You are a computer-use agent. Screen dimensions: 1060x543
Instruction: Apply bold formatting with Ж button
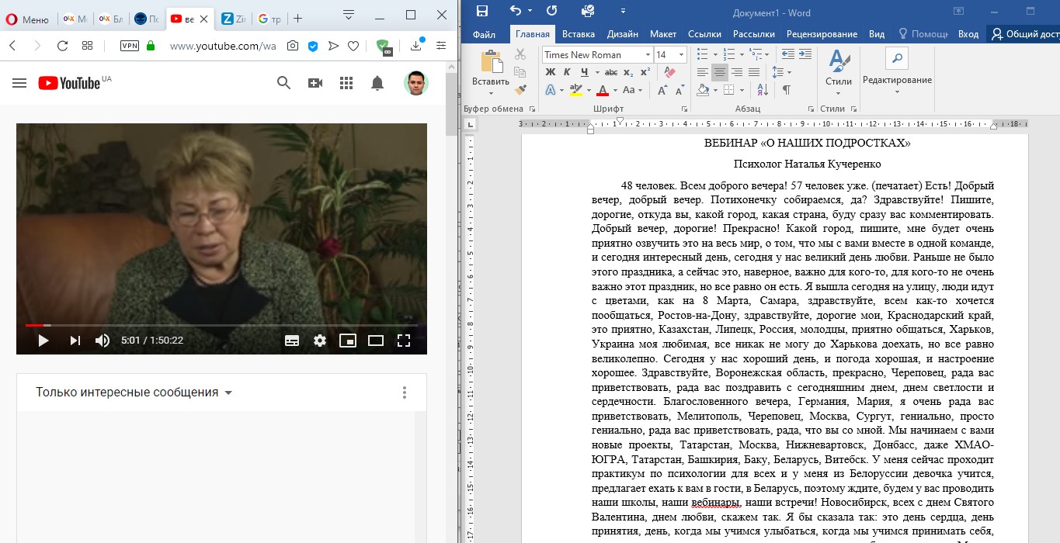[550, 72]
